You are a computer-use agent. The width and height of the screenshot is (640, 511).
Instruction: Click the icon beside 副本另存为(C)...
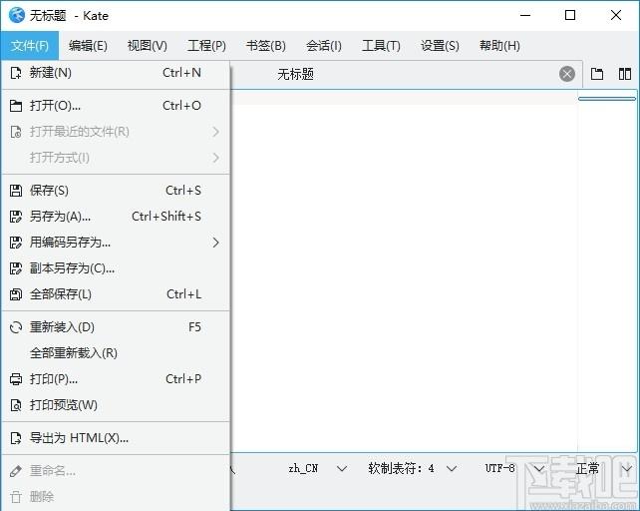(16, 268)
